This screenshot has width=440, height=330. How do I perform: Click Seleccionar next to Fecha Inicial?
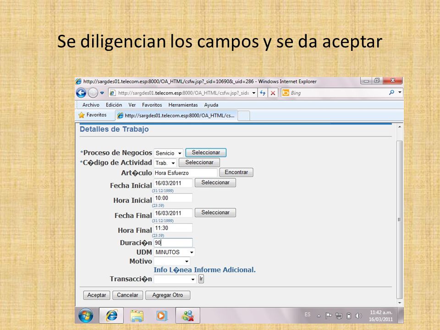pyautogui.click(x=215, y=183)
